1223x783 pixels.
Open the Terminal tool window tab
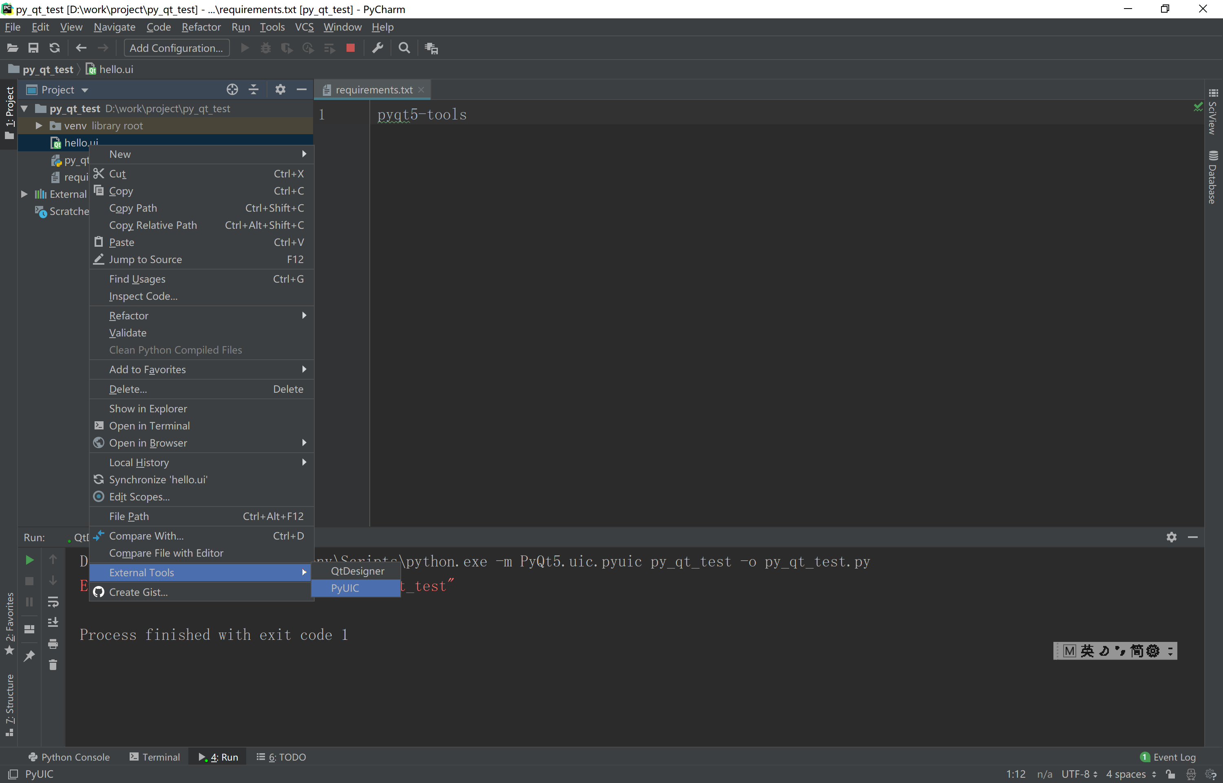point(155,757)
